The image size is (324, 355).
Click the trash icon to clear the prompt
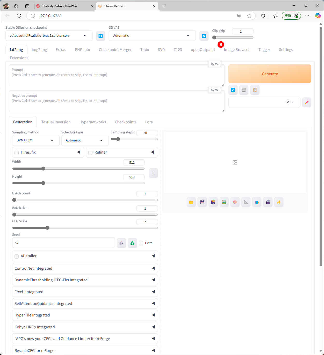244,90
